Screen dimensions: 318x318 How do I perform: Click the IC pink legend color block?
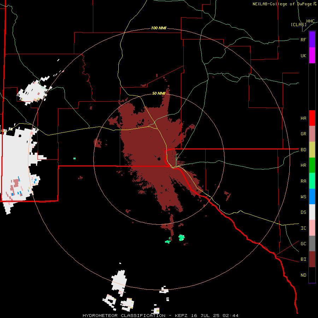pos(312,228)
